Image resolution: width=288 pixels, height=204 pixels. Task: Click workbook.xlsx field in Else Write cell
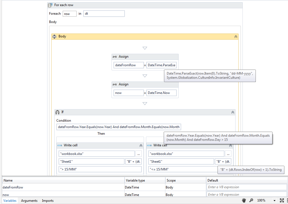(x=186, y=154)
